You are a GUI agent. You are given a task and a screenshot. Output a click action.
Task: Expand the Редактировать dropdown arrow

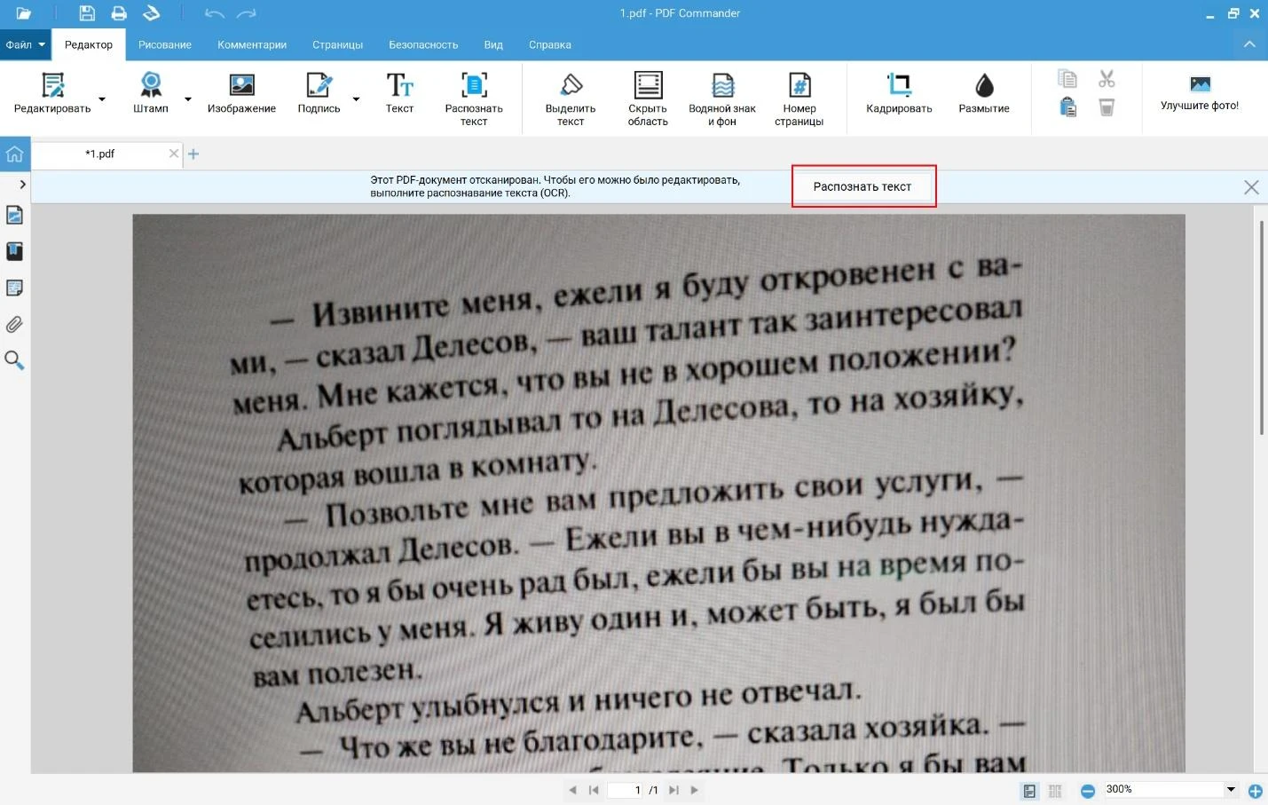point(102,99)
